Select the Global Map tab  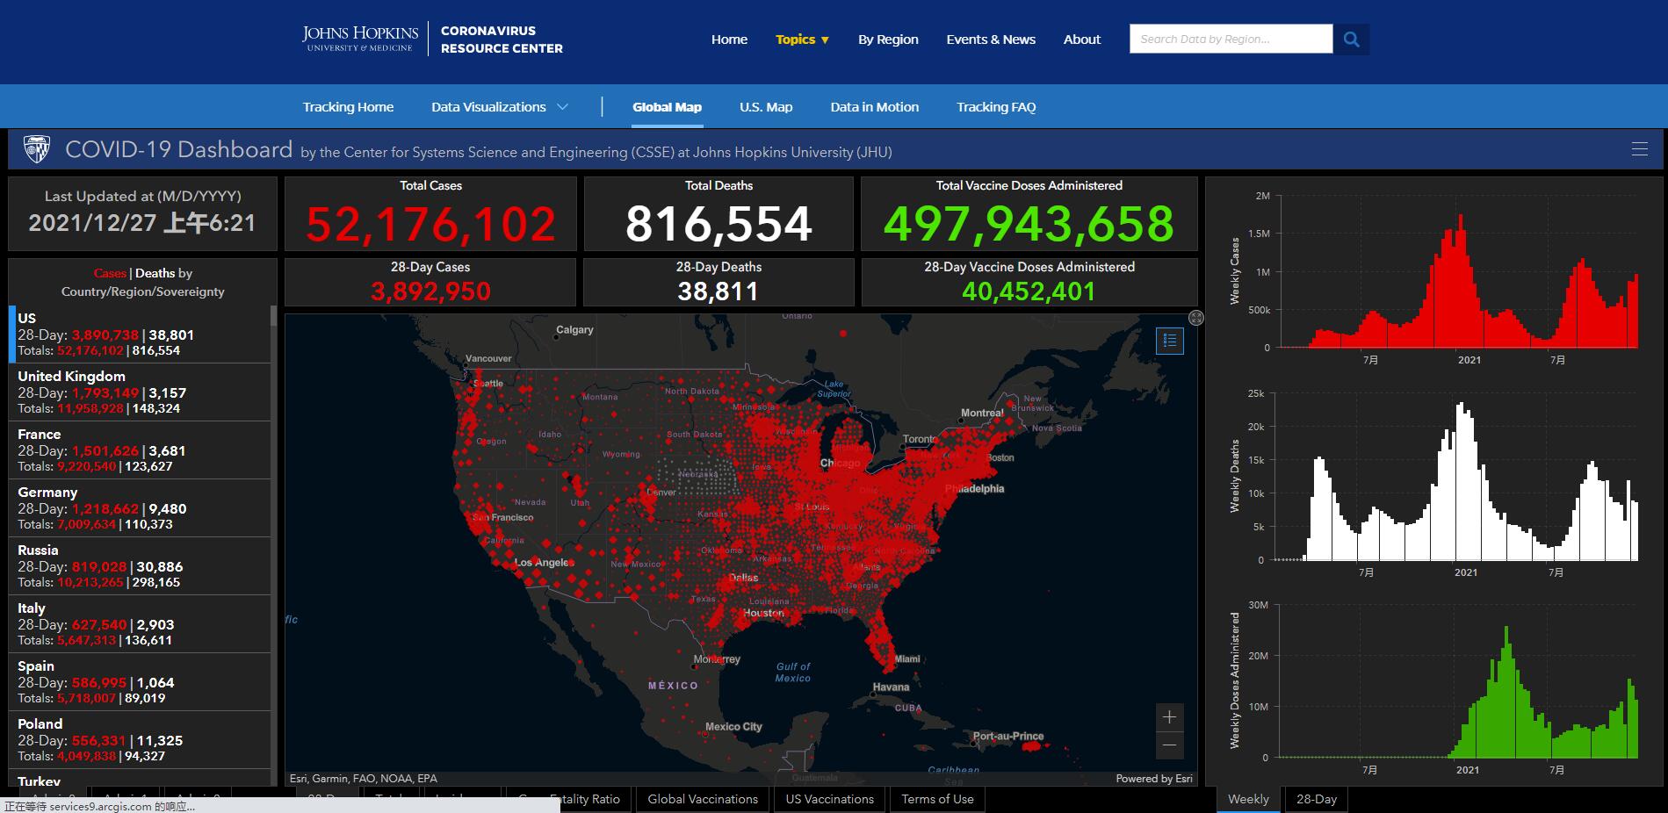667,107
